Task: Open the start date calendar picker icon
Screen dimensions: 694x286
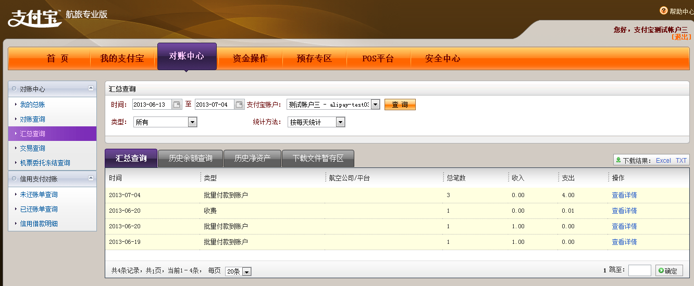Action: coord(177,105)
